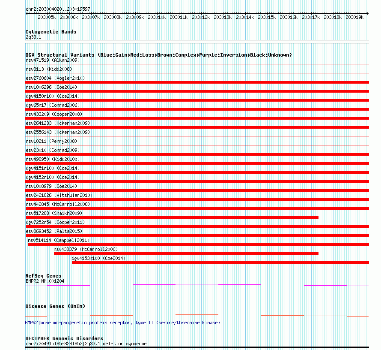Click the Cytogenetic Bands track heading
The width and height of the screenshot is (381, 350).
tap(51, 32)
